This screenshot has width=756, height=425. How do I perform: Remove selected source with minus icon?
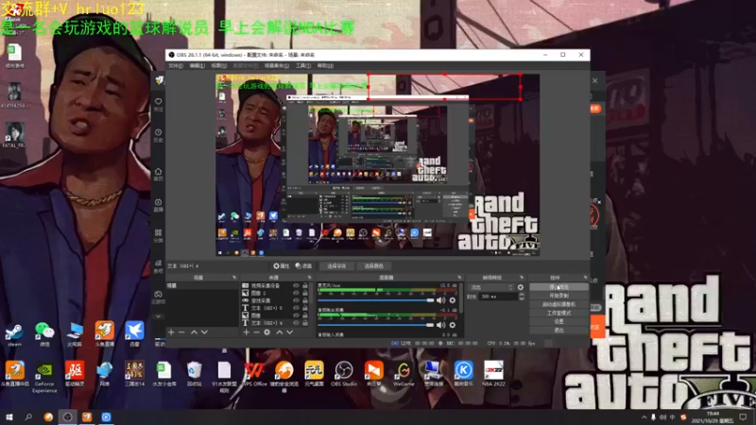pyautogui.click(x=256, y=332)
